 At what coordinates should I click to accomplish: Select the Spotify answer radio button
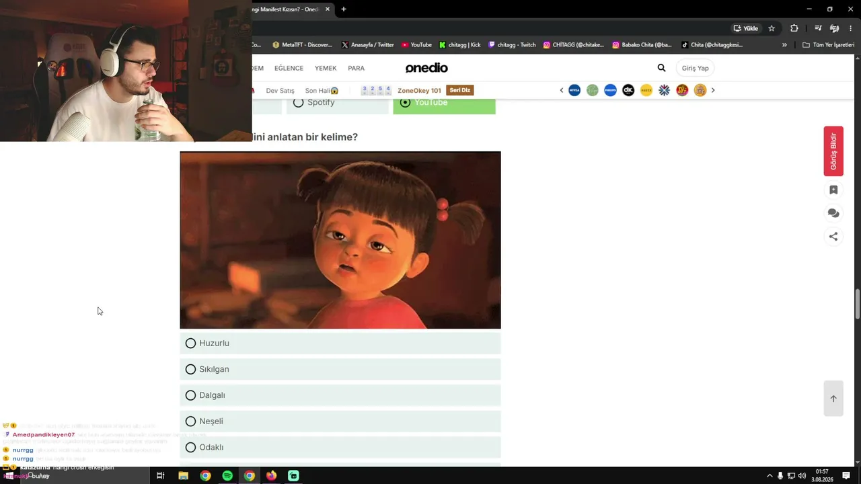[x=298, y=102]
